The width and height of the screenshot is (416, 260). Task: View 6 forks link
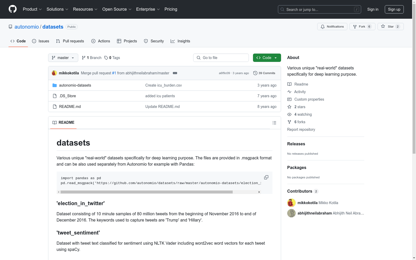tap(296, 122)
